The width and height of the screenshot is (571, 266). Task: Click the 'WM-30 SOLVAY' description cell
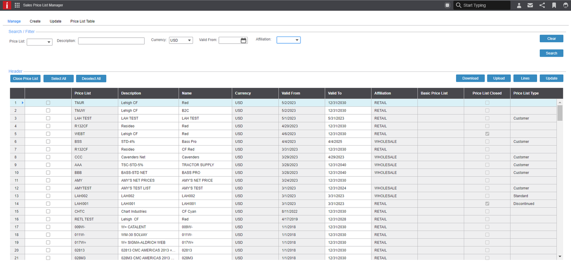tap(148, 235)
